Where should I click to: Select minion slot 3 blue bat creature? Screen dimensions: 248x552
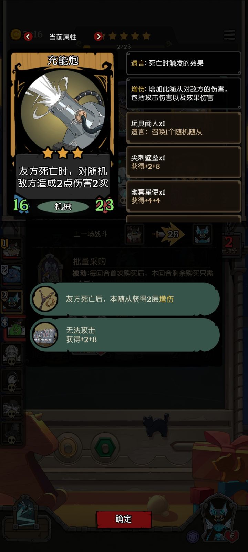pos(12,301)
